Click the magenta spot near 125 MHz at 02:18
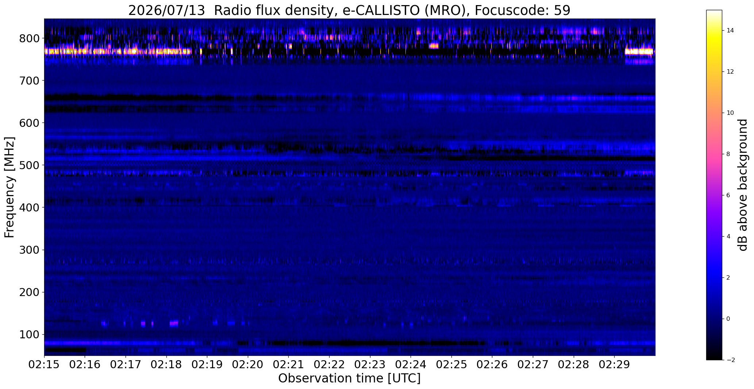The height and width of the screenshot is (389, 754). coord(174,323)
